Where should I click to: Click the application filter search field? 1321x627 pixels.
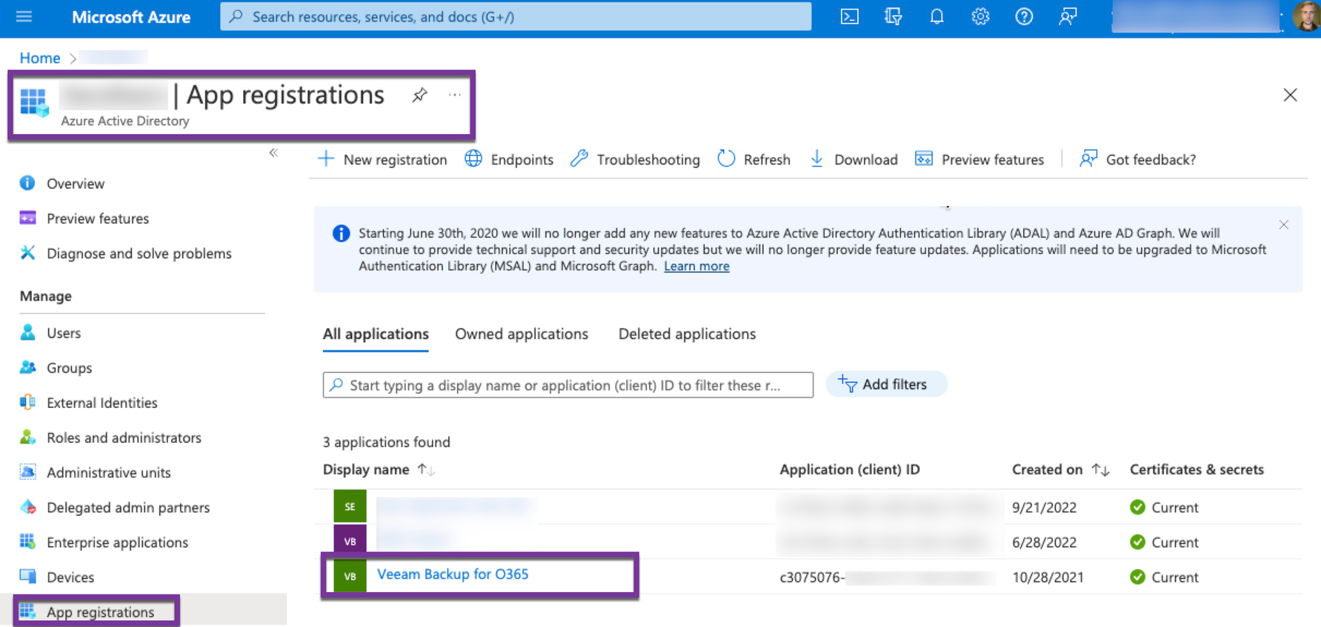pyautogui.click(x=568, y=385)
